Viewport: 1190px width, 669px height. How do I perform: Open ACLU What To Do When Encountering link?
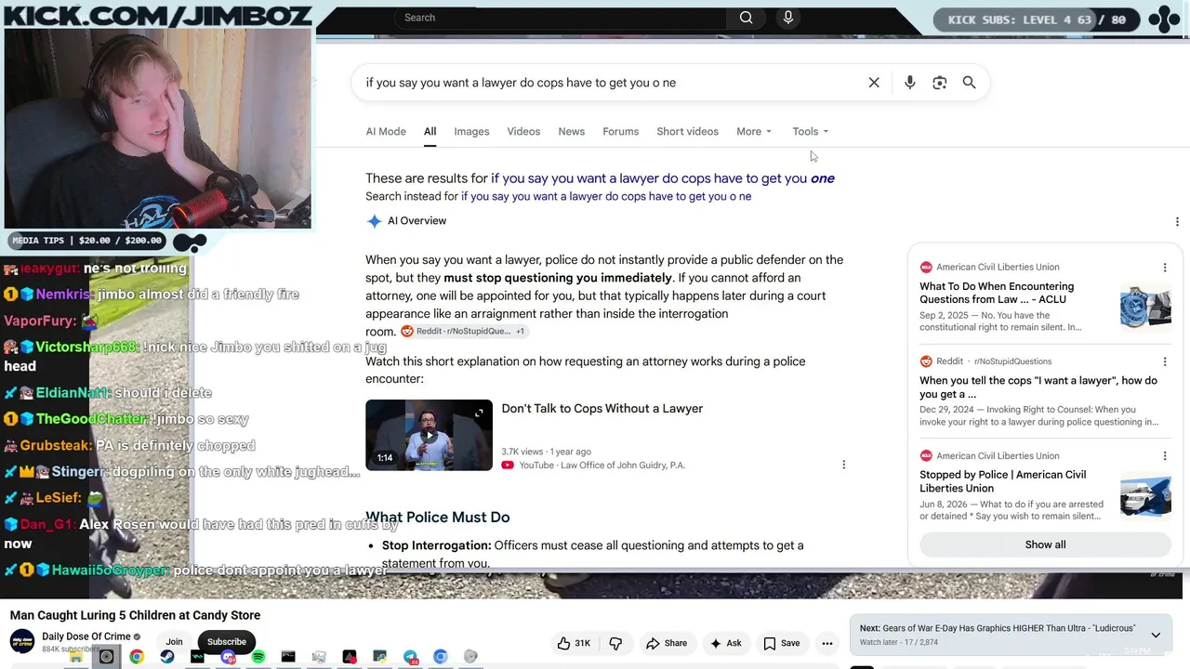[x=997, y=293]
